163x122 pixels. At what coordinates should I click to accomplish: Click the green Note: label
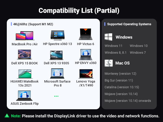coord(16,116)
